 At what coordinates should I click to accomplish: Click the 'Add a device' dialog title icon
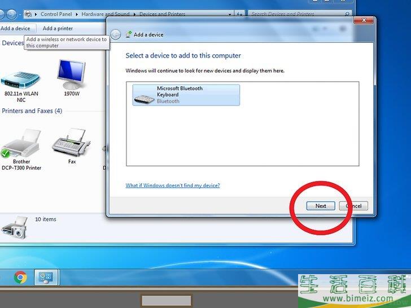pyautogui.click(x=129, y=34)
